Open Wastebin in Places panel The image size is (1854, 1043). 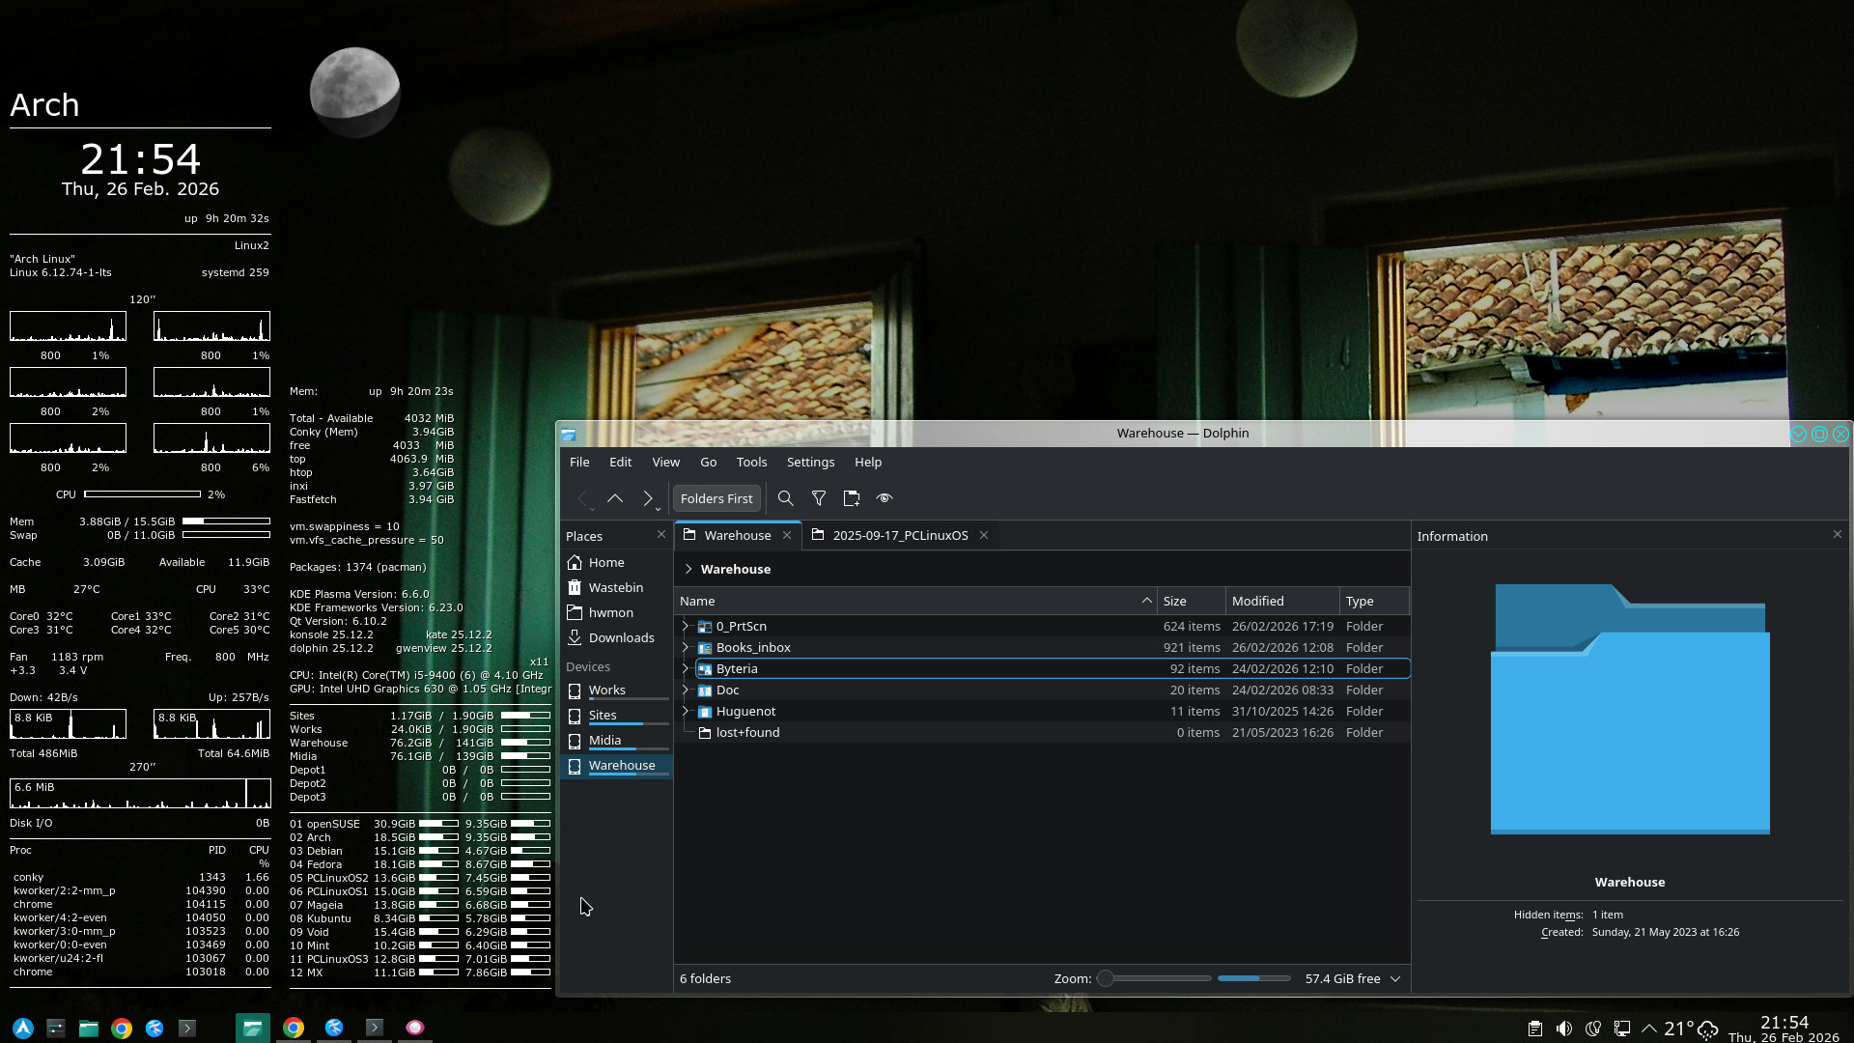[615, 587]
